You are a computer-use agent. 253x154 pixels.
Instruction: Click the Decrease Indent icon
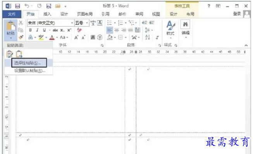[x=145, y=23]
